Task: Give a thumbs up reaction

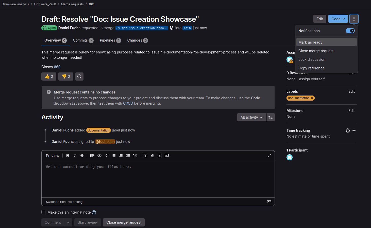Action: pos(49,77)
